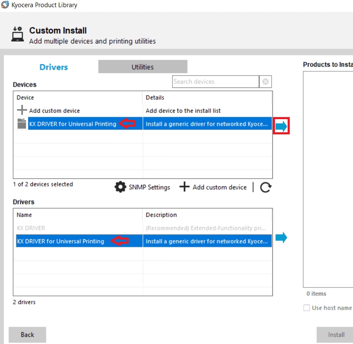This screenshot has height=344, width=353.
Task: Click the plus icon in Add custom device row
Action: [22, 110]
